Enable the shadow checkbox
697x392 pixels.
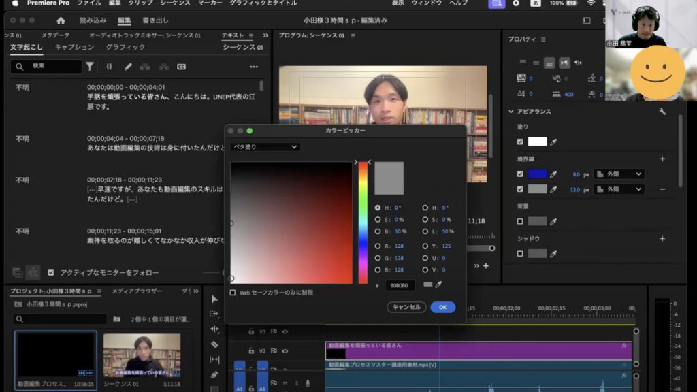[x=520, y=254]
